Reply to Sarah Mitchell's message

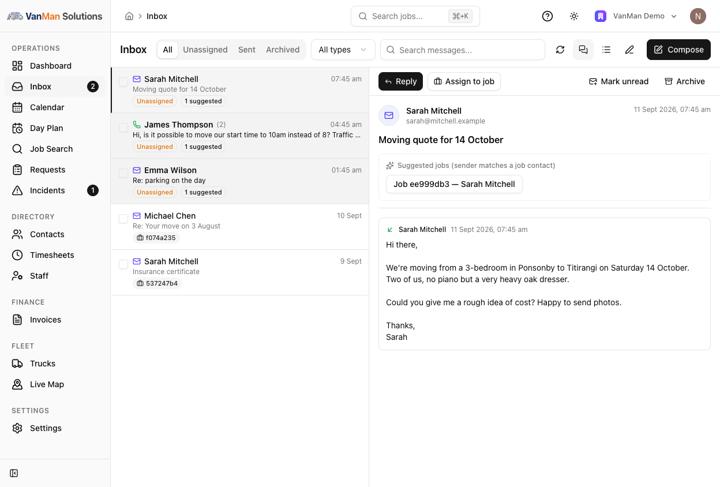click(400, 81)
